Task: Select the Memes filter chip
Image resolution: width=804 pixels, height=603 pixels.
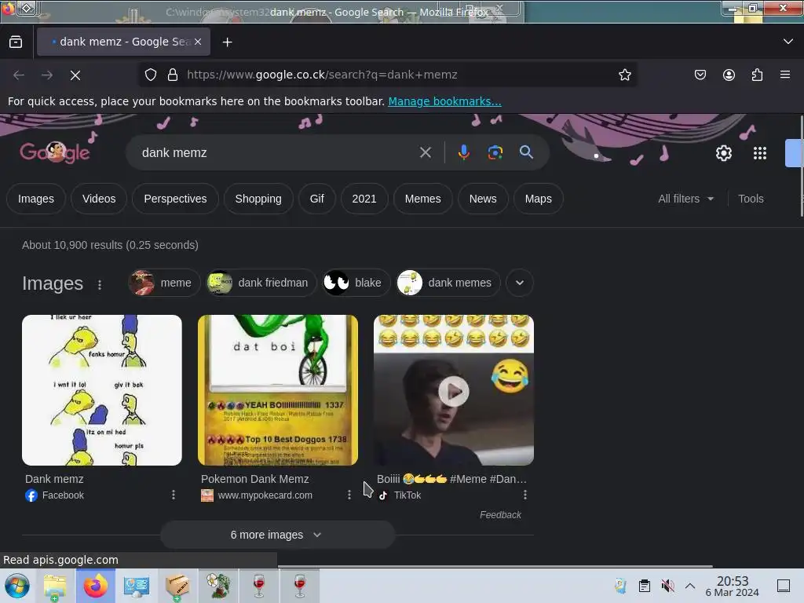Action: click(x=422, y=199)
